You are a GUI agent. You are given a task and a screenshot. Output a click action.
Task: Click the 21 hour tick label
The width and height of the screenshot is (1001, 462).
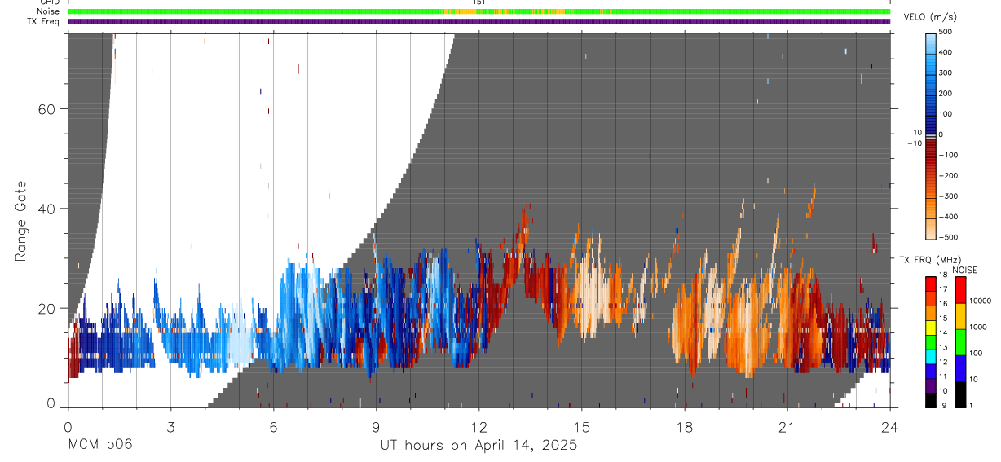click(x=787, y=426)
